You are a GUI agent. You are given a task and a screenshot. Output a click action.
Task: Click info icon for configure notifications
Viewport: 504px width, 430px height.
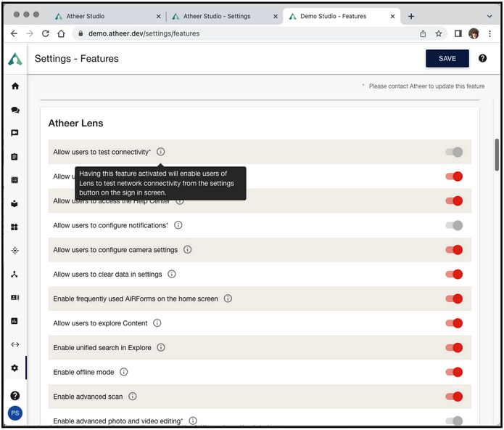click(178, 225)
